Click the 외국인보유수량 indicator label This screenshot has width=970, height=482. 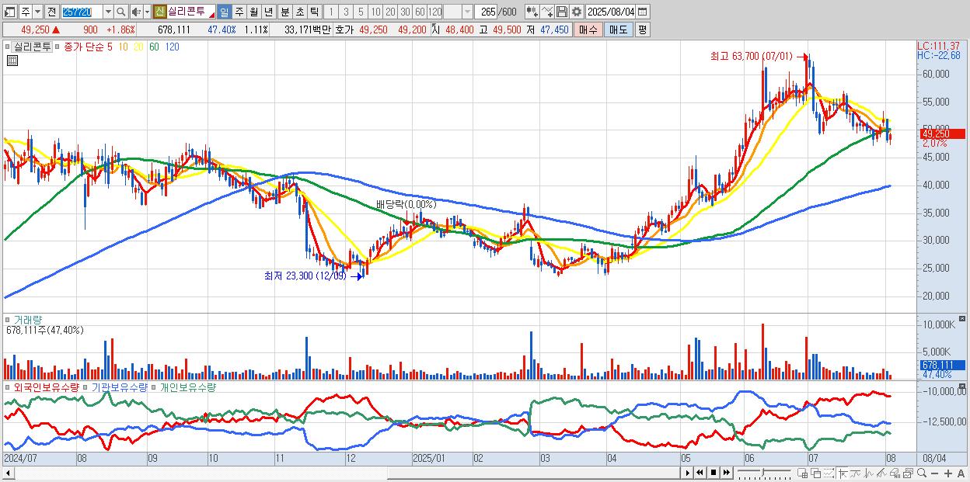(x=46, y=387)
